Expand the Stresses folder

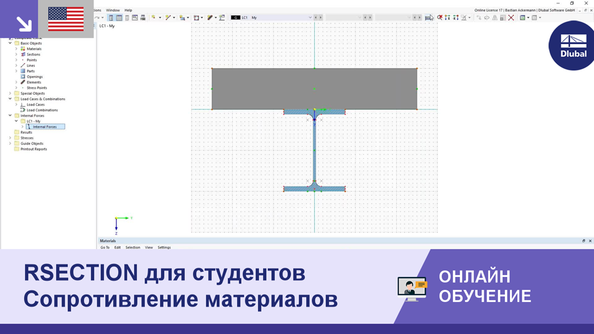pyautogui.click(x=10, y=138)
